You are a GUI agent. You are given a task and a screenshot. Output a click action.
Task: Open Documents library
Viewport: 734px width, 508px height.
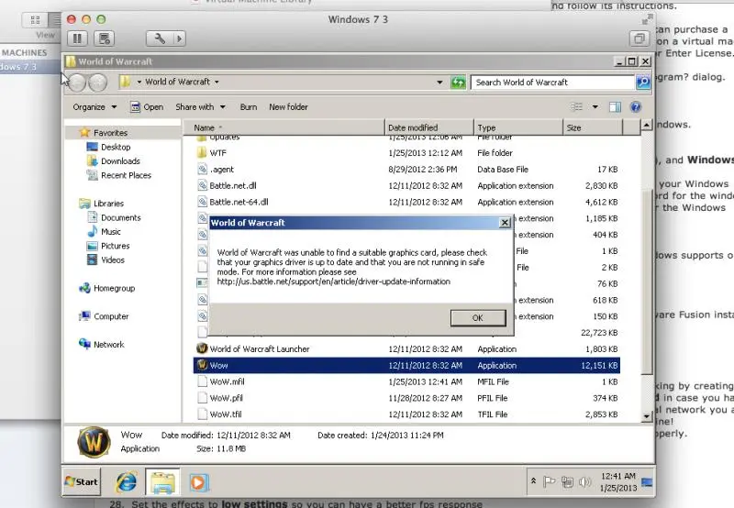[x=121, y=217]
